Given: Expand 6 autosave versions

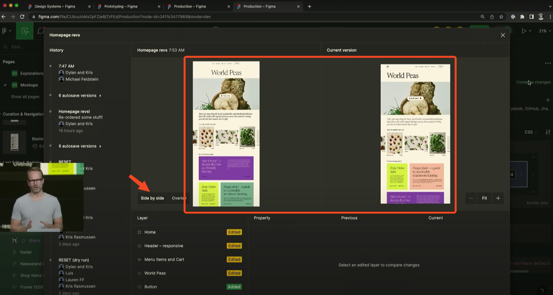Looking at the screenshot, I should [x=80, y=96].
